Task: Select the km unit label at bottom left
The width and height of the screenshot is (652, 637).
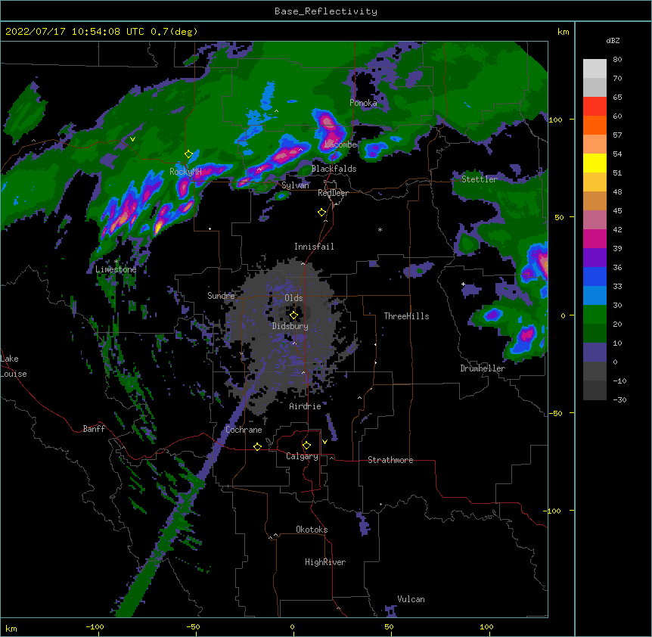Action: 11,628
